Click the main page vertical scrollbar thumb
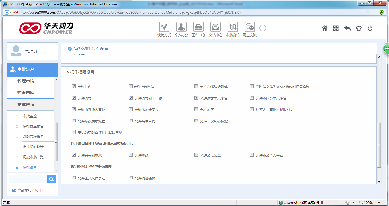Image resolution: width=389 pixels, height=206 pixels. [x=379, y=145]
